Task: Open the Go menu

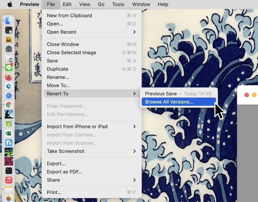Action: tap(101, 4)
